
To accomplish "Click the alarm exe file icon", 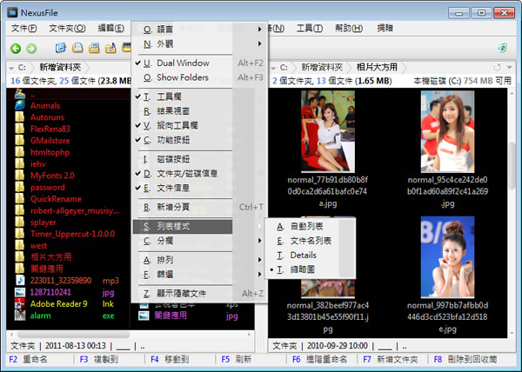I will pyautogui.click(x=20, y=316).
